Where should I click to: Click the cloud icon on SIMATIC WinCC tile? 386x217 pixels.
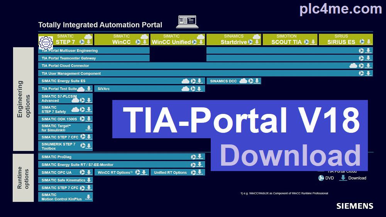144,37
